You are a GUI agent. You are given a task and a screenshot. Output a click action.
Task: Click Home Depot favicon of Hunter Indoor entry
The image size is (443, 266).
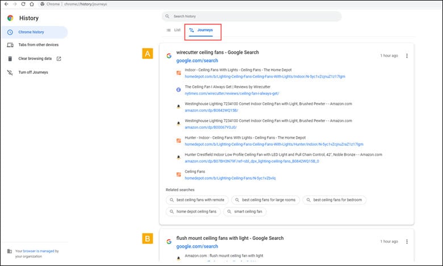tap(178, 141)
